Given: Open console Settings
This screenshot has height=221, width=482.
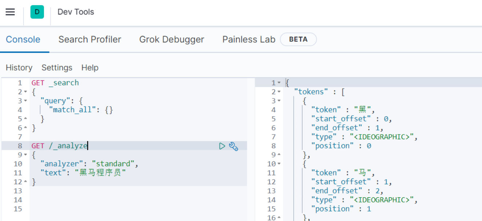Looking at the screenshot, I should pos(57,68).
